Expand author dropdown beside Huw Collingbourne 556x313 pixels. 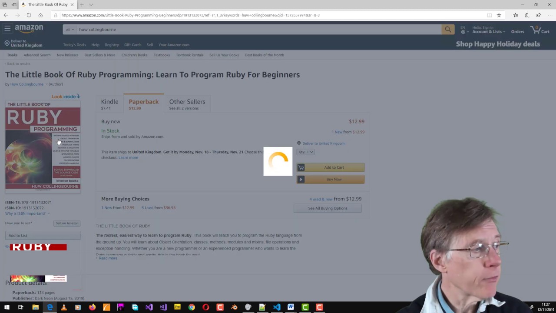pos(46,84)
